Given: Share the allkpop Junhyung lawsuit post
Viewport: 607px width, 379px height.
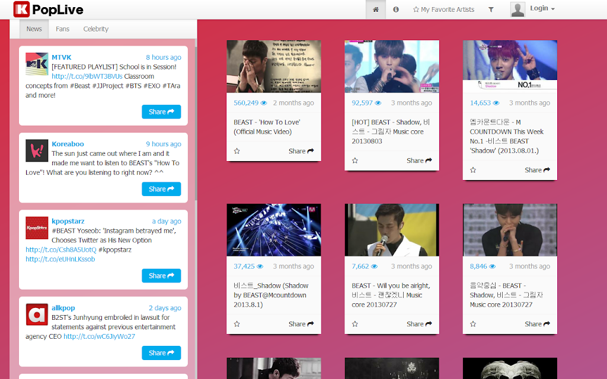Looking at the screenshot, I should click(x=161, y=353).
